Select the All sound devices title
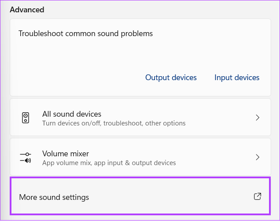Image resolution: width=280 pixels, height=221 pixels. click(x=72, y=114)
